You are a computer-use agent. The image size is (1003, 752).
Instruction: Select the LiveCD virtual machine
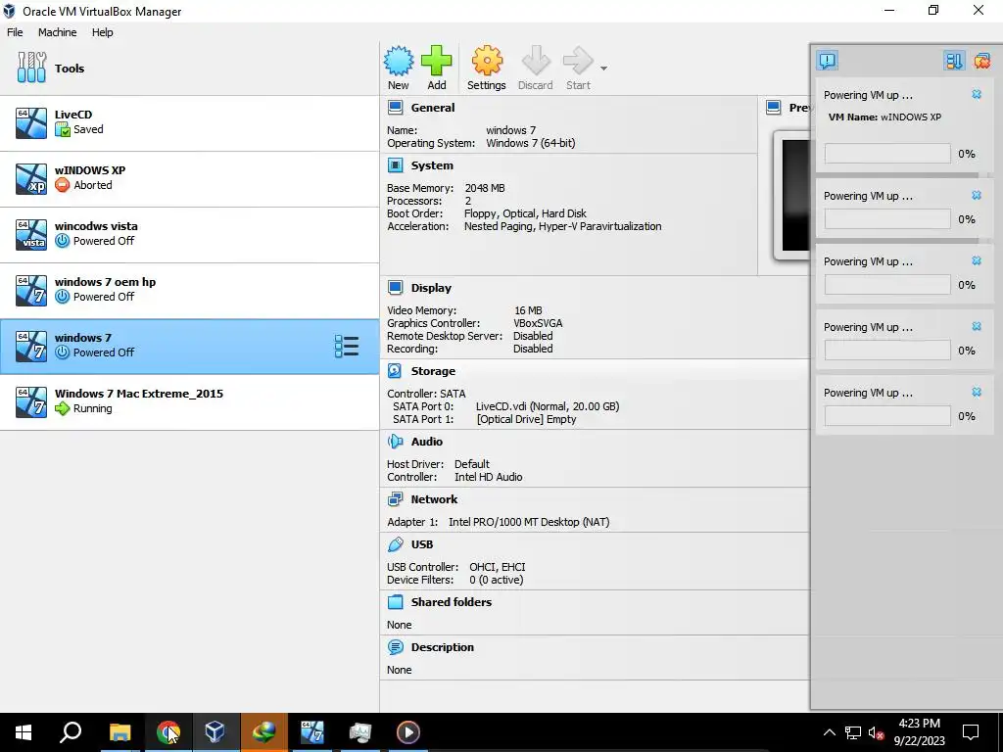pos(189,122)
